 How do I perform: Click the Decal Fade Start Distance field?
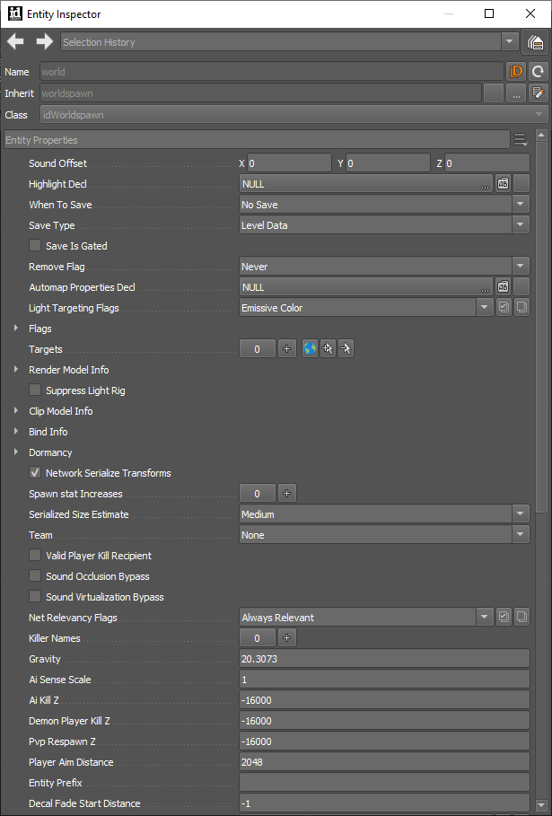click(x=384, y=803)
